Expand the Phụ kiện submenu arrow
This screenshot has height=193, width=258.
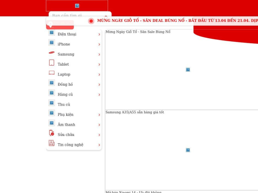(99, 115)
